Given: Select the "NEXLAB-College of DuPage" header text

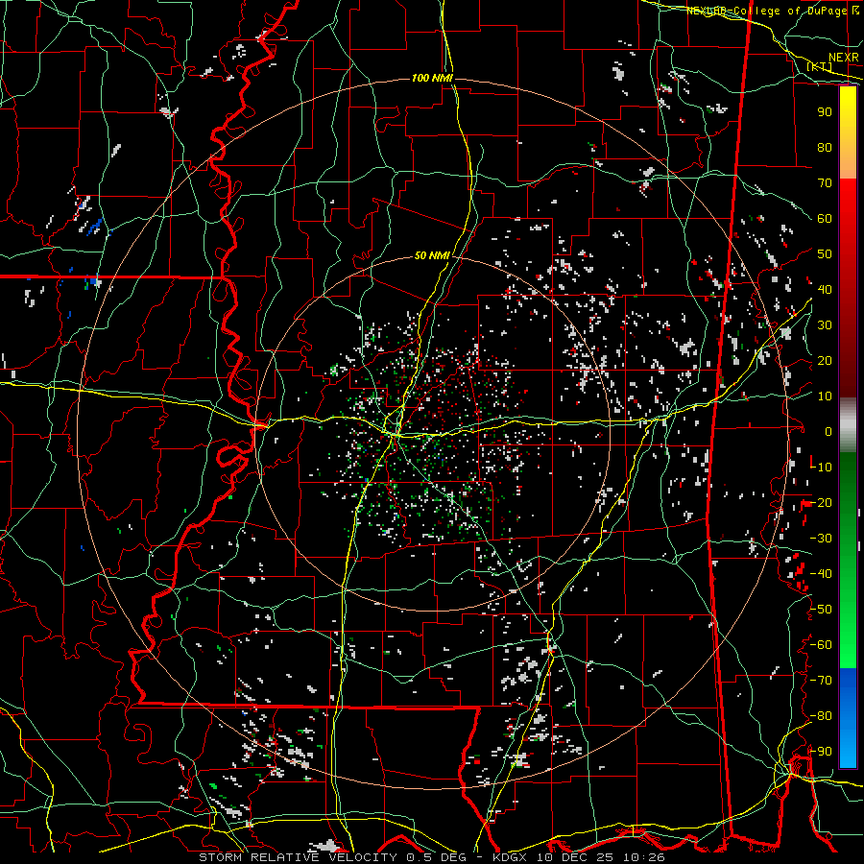Looking at the screenshot, I should pyautogui.click(x=767, y=11).
